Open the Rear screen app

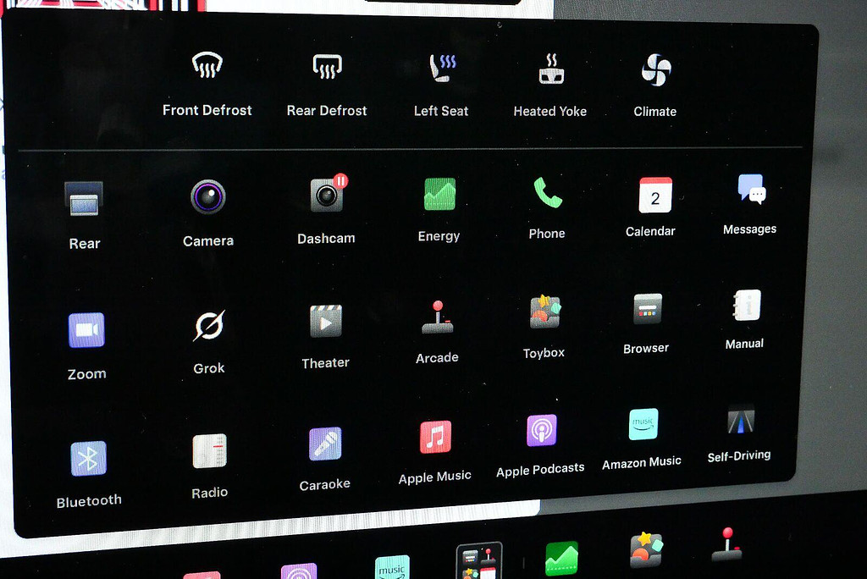point(84,215)
